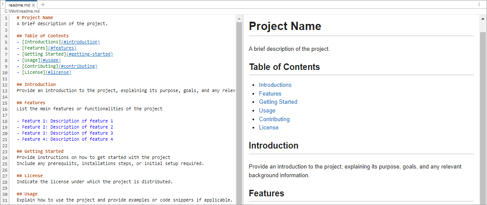Click 'A brief description of the project.' in editor
Viewport: 487px width, 205px height.
click(62, 23)
